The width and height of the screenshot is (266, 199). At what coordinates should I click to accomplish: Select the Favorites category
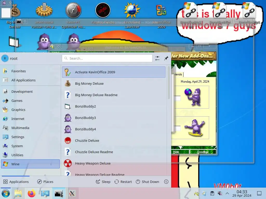(x=30, y=71)
